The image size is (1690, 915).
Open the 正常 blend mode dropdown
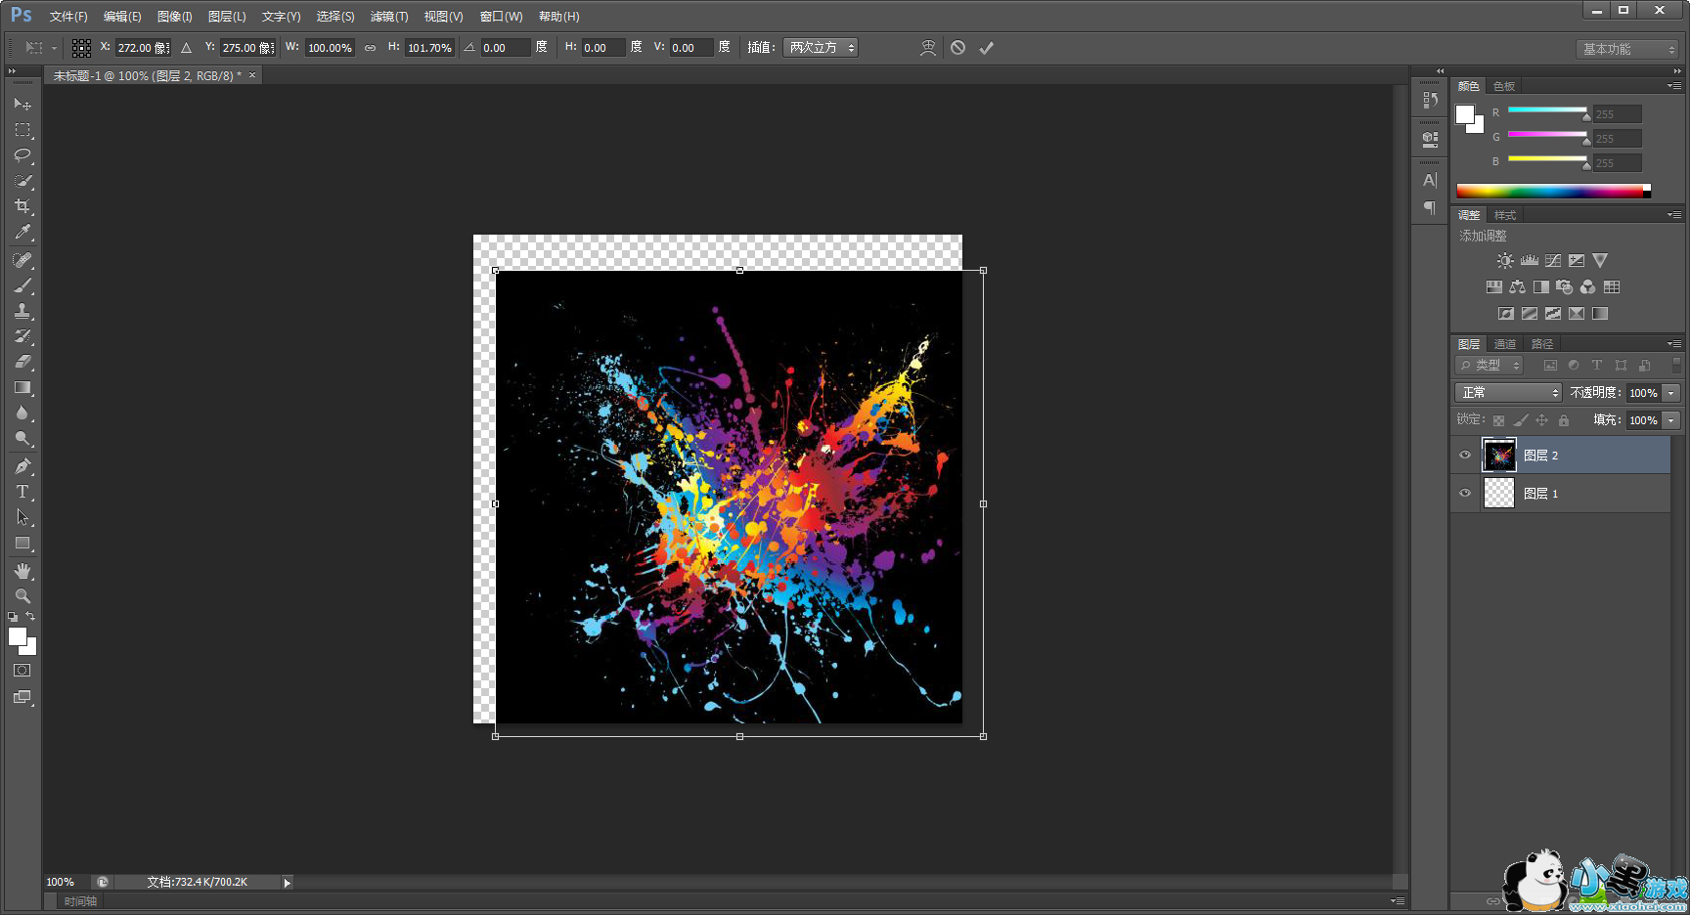tap(1508, 392)
